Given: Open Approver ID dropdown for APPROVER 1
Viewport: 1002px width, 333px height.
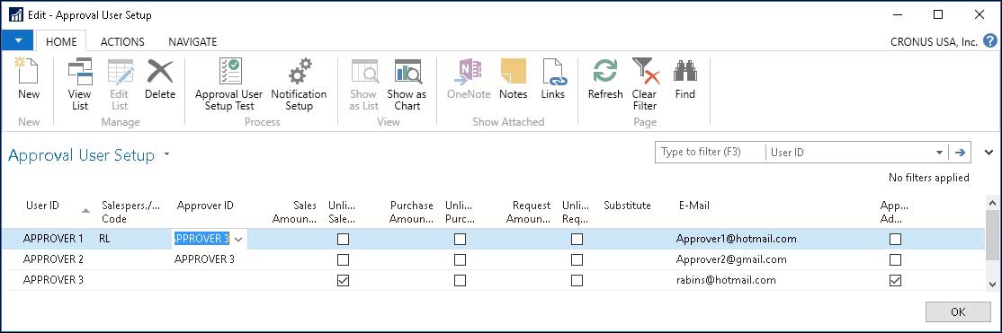Looking at the screenshot, I should tap(238, 240).
